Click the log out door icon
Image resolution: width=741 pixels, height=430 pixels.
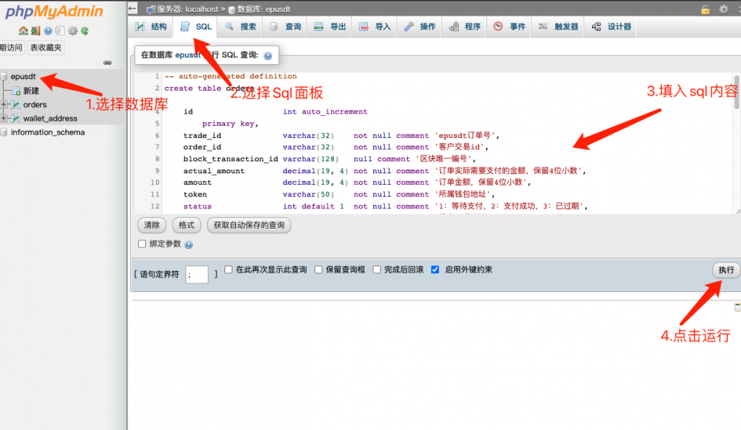coord(35,30)
